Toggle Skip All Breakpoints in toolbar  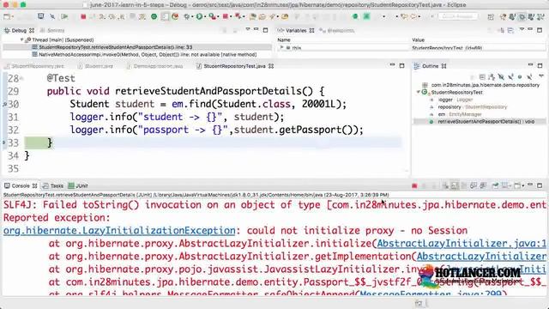[x=52, y=16]
